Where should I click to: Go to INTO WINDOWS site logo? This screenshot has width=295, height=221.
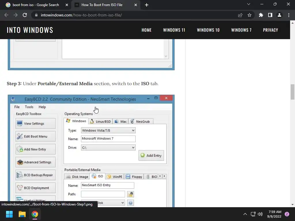click(x=30, y=30)
